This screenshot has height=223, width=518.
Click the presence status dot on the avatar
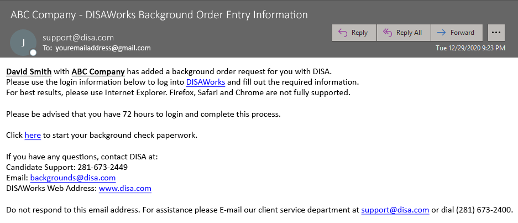click(x=33, y=53)
